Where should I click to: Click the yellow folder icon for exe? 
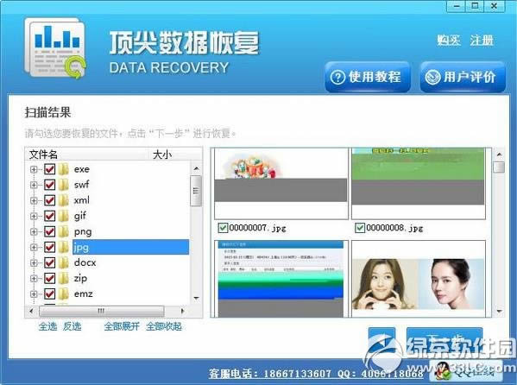coord(63,169)
